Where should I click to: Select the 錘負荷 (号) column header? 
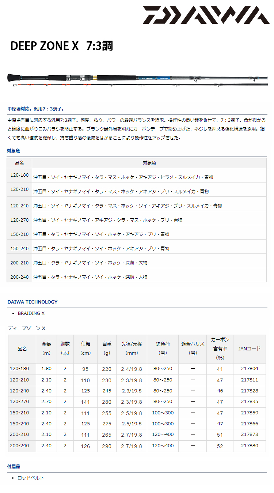163,349
